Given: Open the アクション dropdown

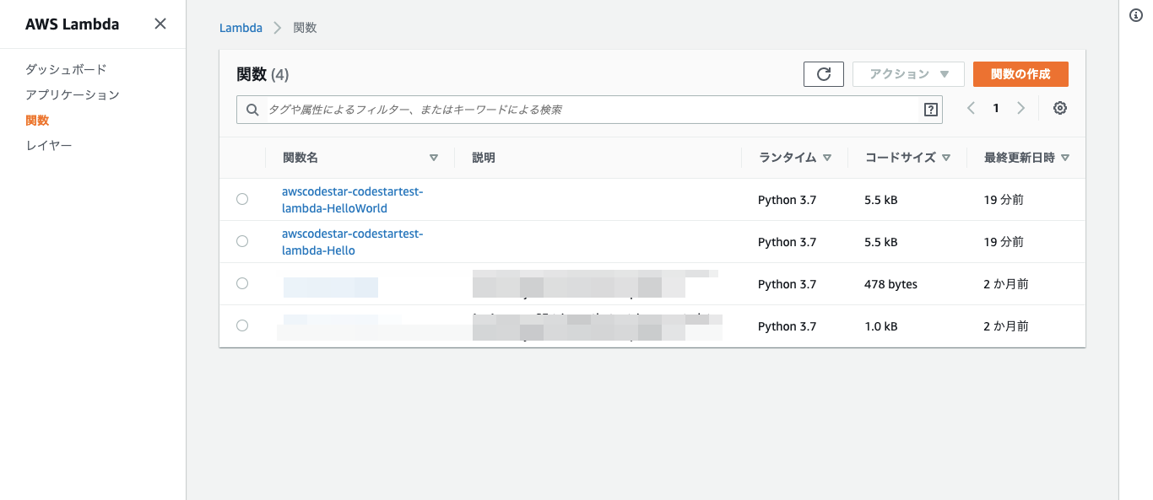Looking at the screenshot, I should click(x=908, y=74).
